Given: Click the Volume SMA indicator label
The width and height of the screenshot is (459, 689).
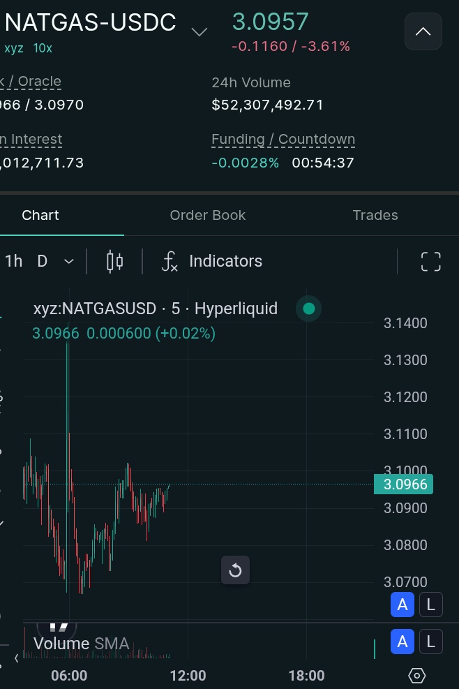Looking at the screenshot, I should tap(81, 644).
